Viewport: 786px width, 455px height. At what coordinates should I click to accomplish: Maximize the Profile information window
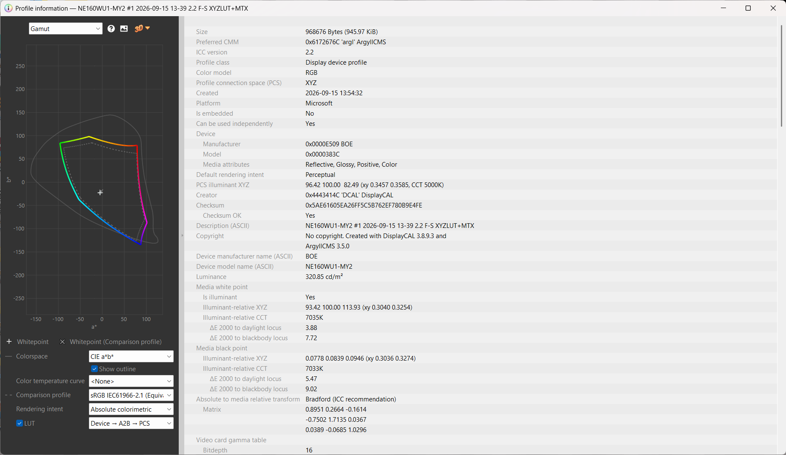pos(748,8)
